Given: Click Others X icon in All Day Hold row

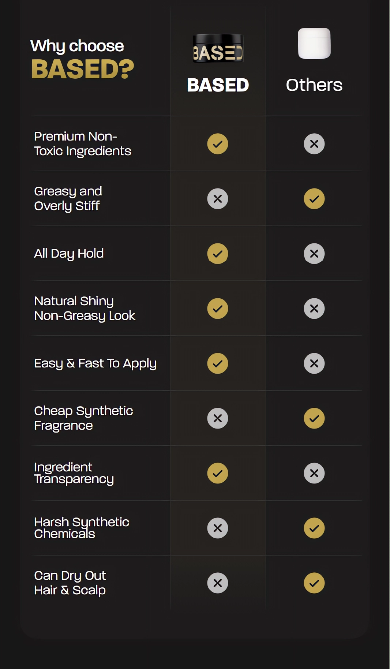Looking at the screenshot, I should click(x=314, y=254).
